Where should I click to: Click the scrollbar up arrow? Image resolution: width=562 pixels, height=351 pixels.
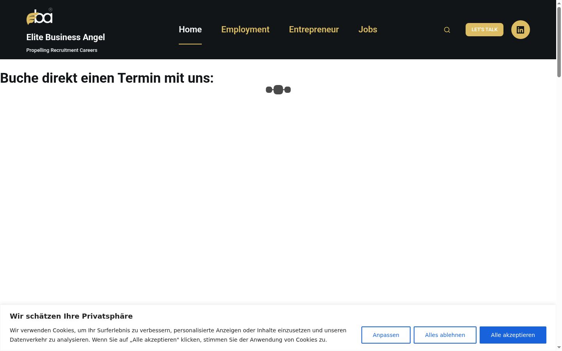click(559, 3)
